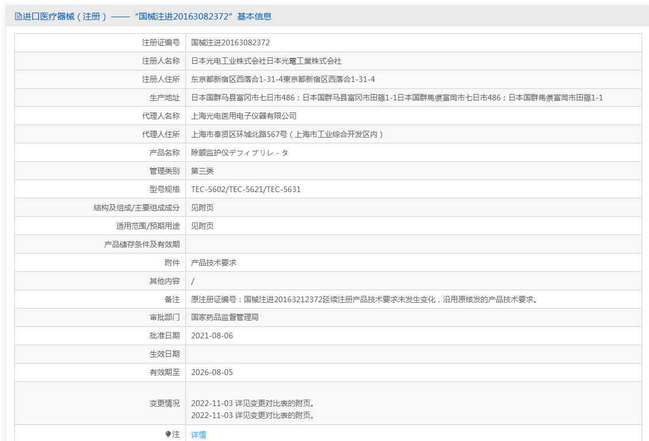
Task: Select the 代理人名称 label
Action: (x=161, y=116)
